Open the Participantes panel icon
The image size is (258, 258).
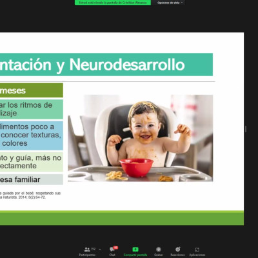click(87, 250)
